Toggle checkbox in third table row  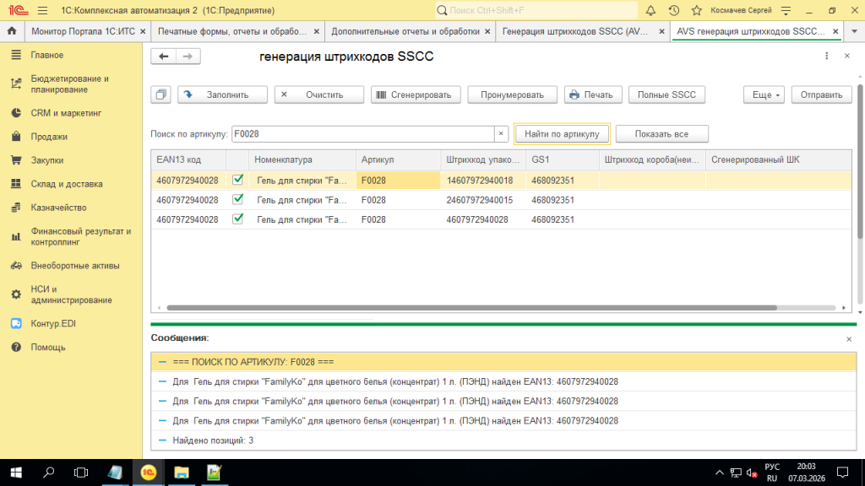[x=237, y=219]
